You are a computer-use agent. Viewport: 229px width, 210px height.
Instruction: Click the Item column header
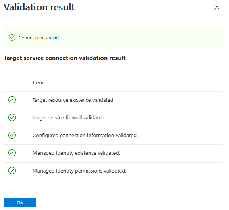(x=38, y=83)
